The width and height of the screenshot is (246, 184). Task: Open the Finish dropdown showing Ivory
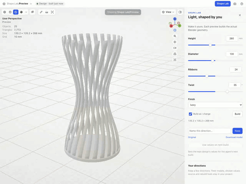(x=215, y=105)
